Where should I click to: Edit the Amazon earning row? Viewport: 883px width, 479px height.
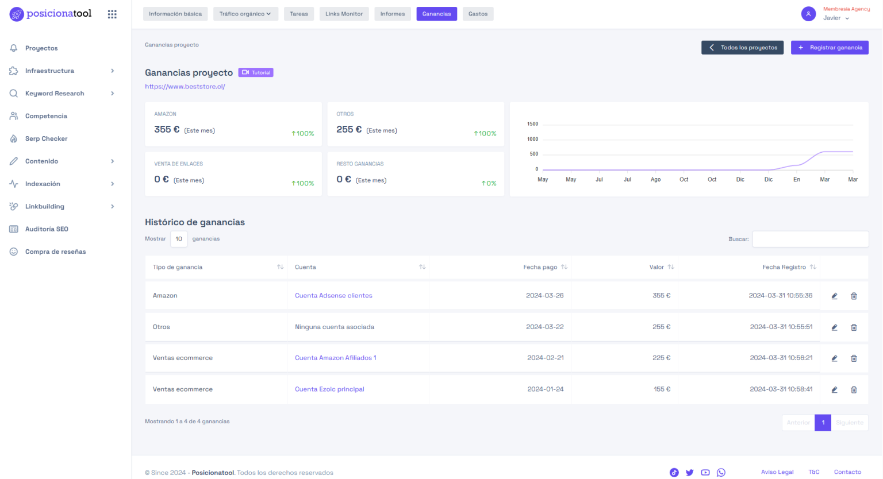click(x=834, y=296)
